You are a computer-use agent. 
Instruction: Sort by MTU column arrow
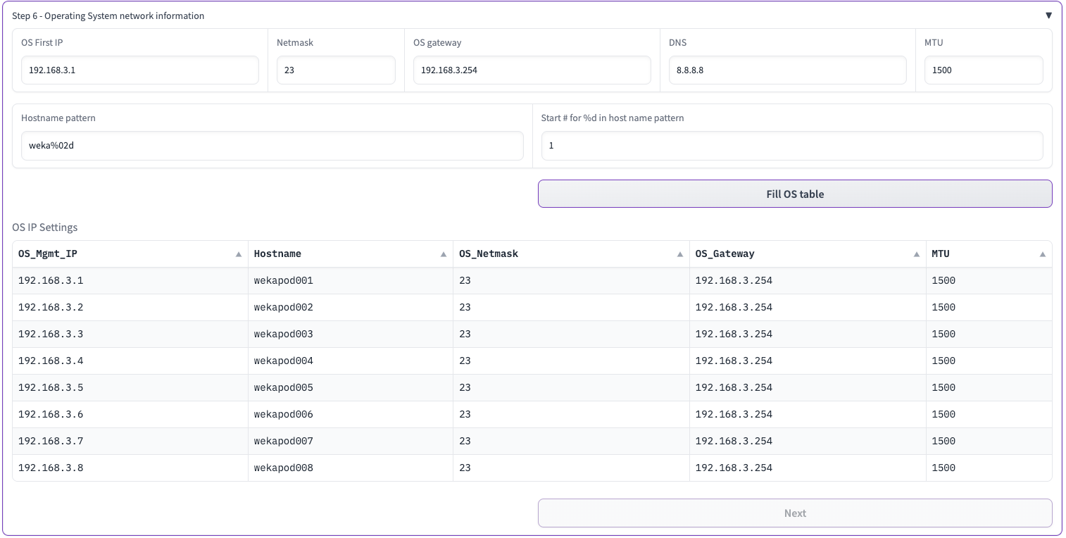pyautogui.click(x=1043, y=254)
